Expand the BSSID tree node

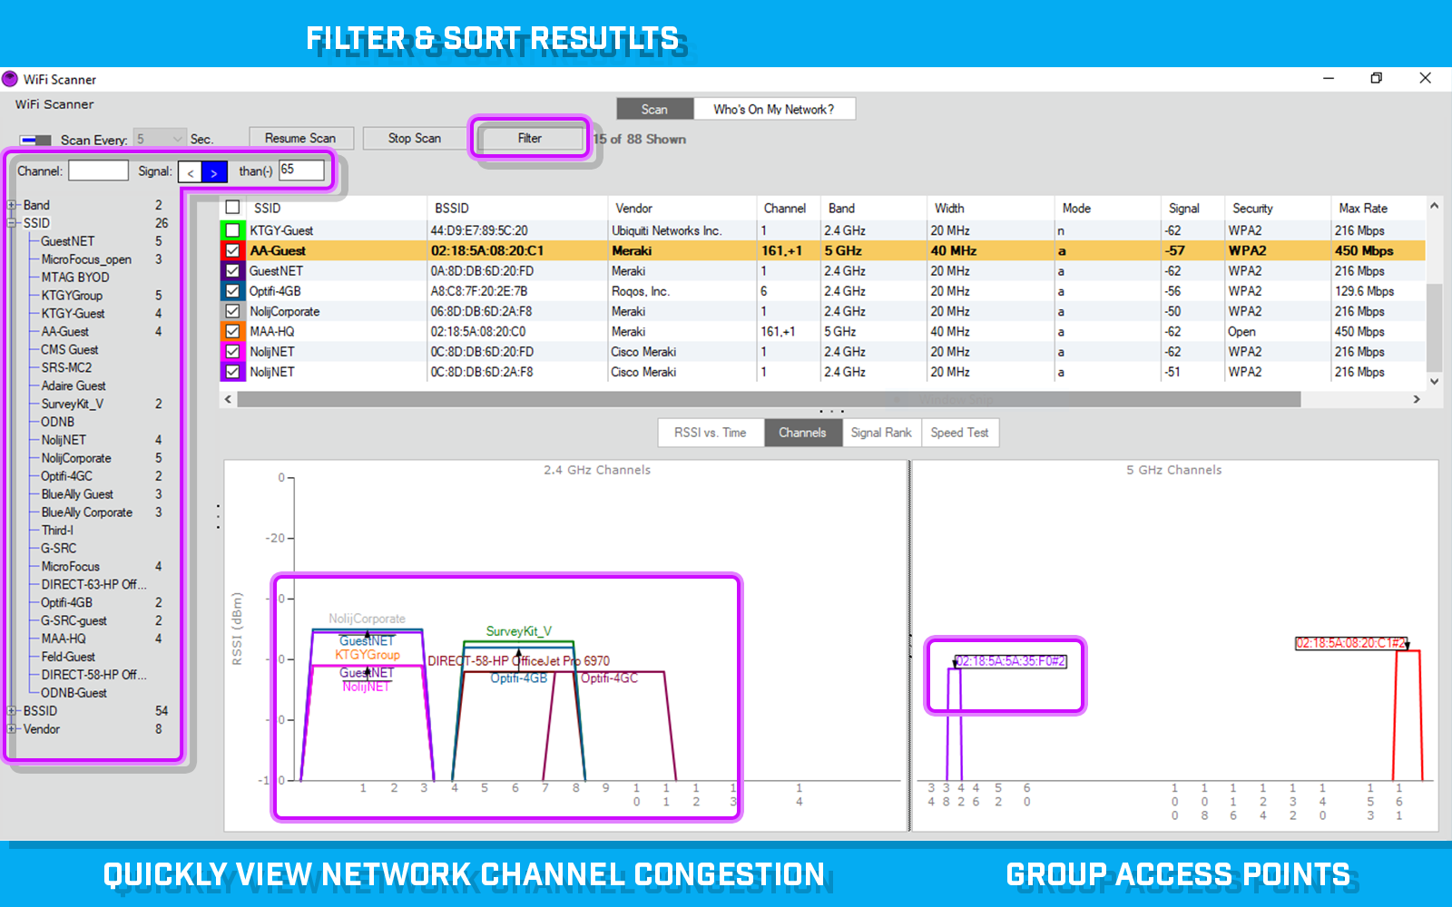click(12, 711)
